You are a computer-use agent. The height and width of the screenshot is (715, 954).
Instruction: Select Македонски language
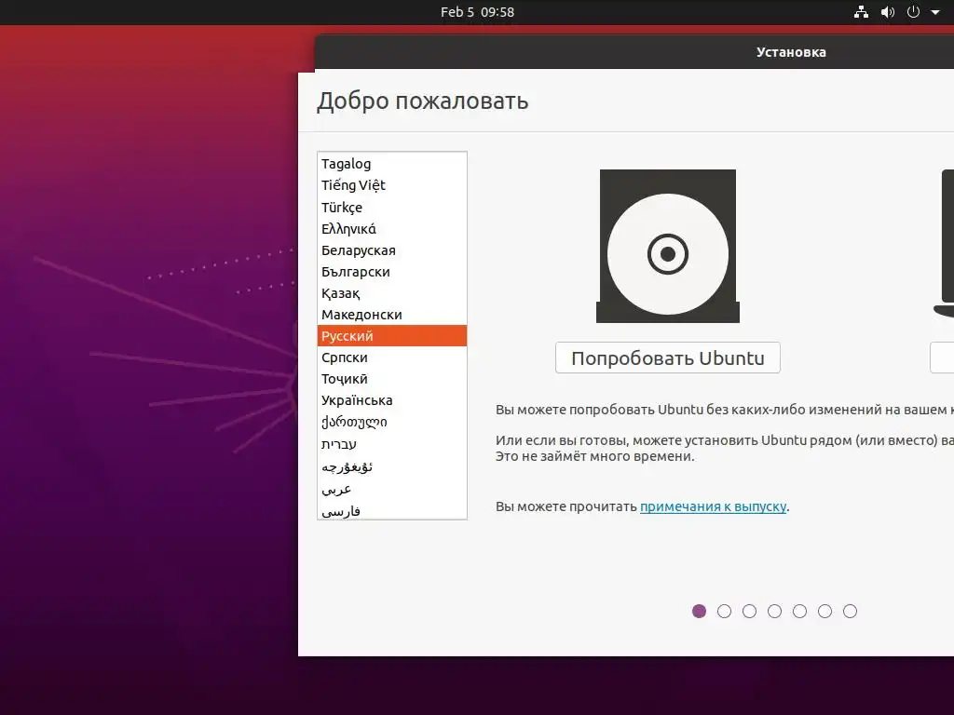point(392,315)
